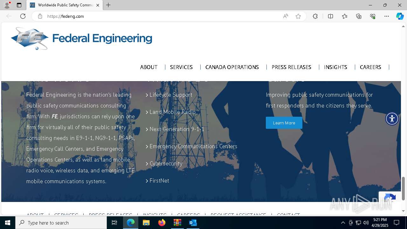Open the CAREERS menu item
Viewport: 407px width, 229px height.
370,67
